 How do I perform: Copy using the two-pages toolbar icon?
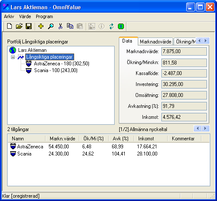pyautogui.click(x=70, y=26)
